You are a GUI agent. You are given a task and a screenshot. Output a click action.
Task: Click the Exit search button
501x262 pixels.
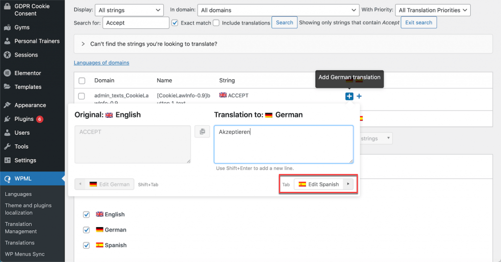419,23
